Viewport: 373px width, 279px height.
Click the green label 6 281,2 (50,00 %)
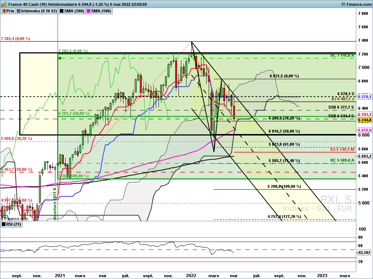point(74,113)
